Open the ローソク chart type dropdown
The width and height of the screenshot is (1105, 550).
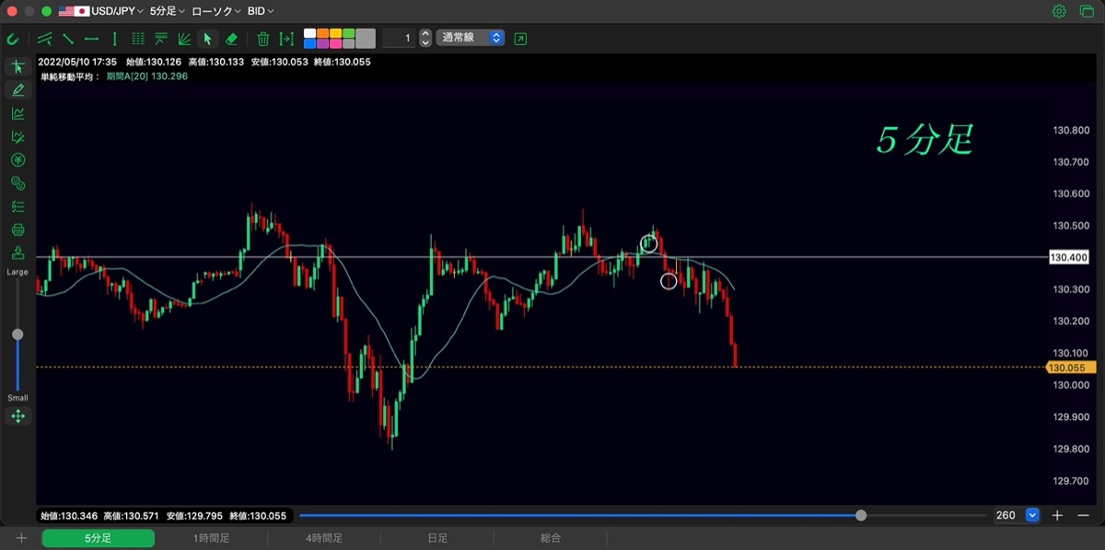(216, 11)
